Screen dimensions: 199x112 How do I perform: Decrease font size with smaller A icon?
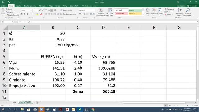tap(43, 10)
